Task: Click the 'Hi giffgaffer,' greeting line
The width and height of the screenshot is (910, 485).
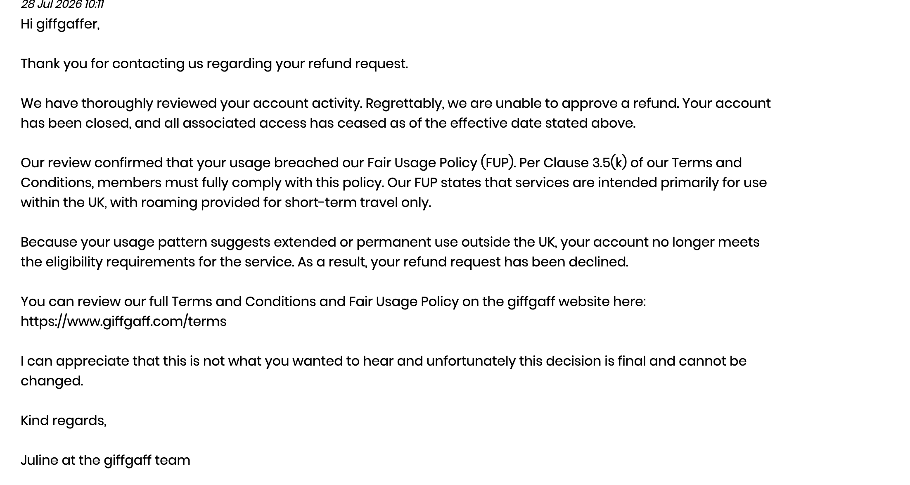Action: point(60,24)
